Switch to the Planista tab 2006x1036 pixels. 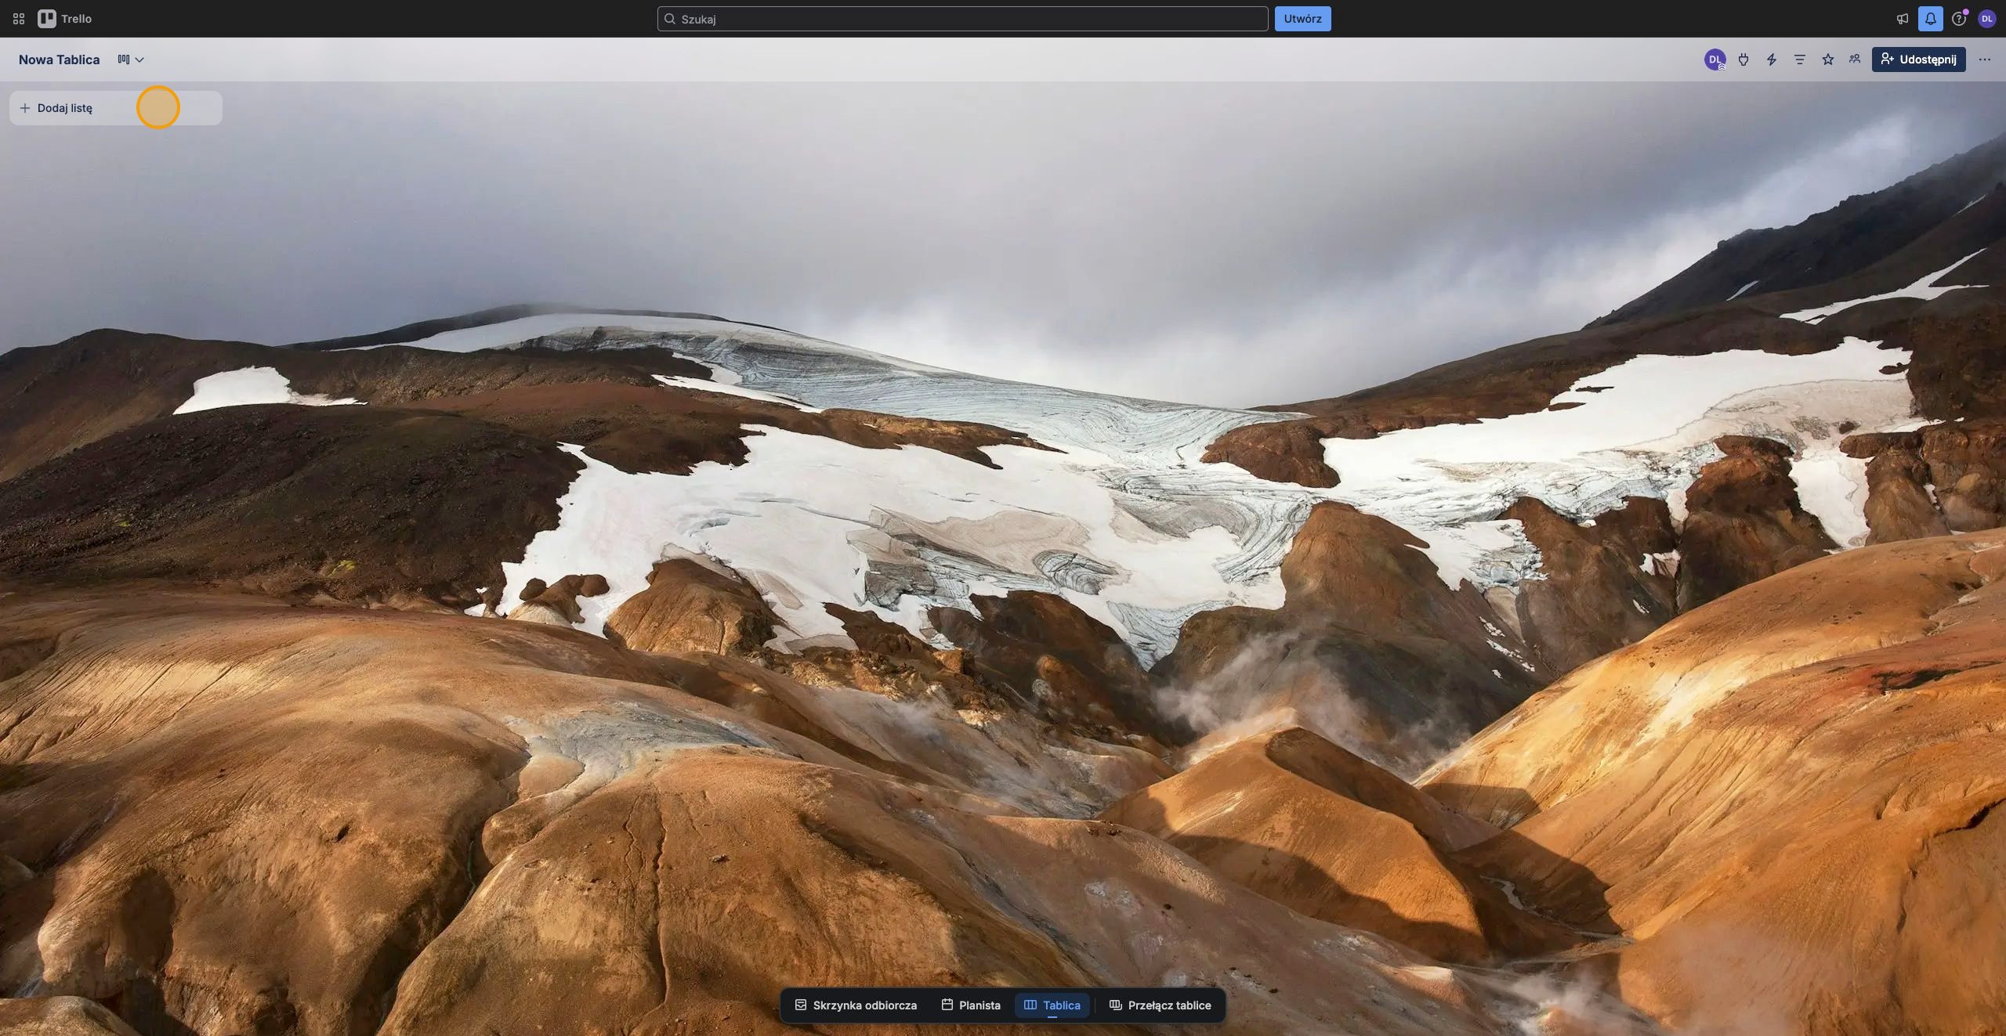pyautogui.click(x=971, y=1005)
